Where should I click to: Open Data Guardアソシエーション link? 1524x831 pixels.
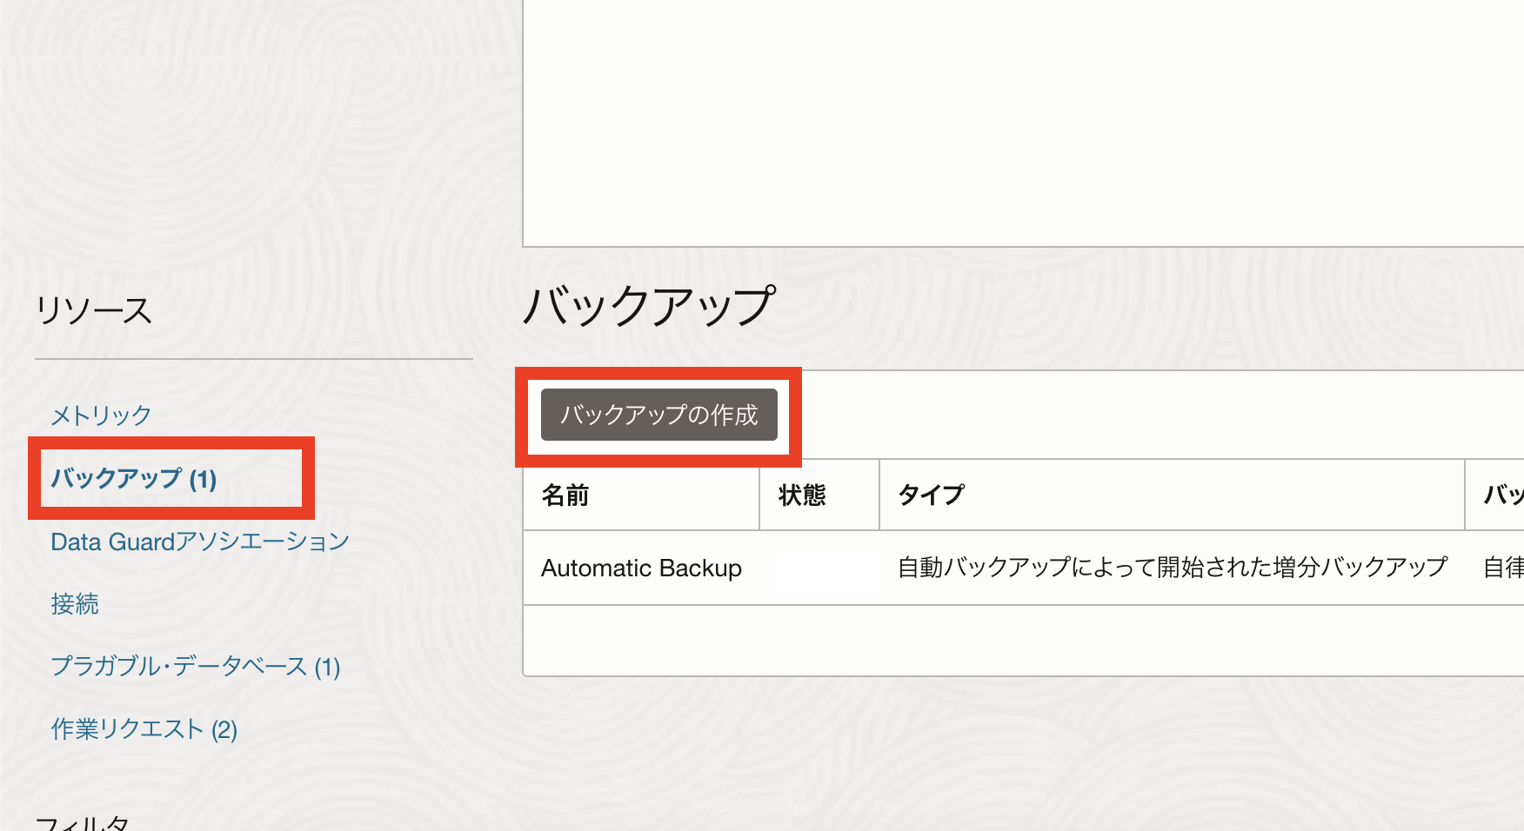pyautogui.click(x=200, y=542)
